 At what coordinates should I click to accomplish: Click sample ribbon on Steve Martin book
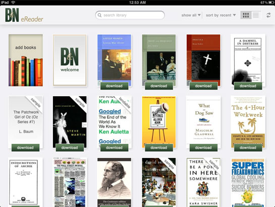80,103
